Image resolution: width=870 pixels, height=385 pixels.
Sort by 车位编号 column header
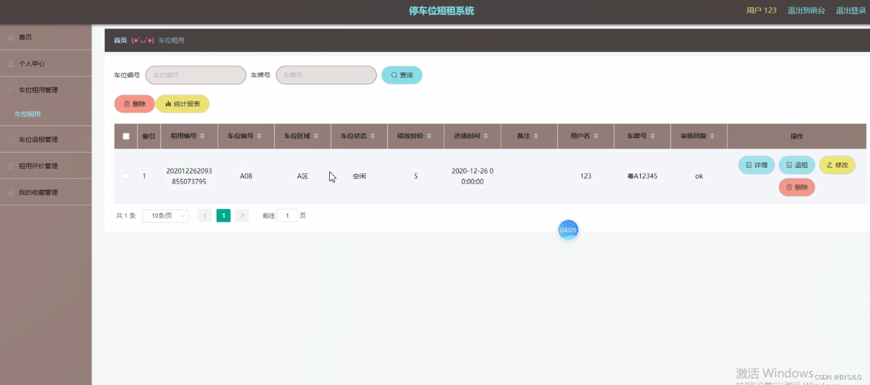(259, 136)
